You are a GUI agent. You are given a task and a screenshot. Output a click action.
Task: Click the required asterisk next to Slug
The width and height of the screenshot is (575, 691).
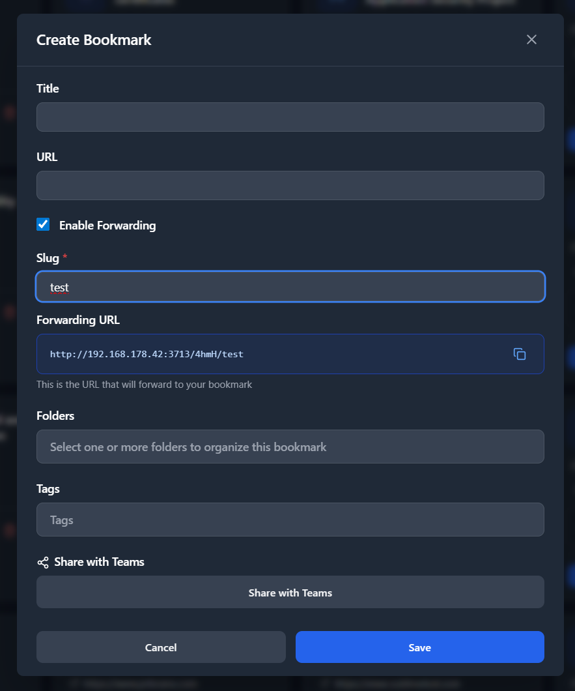click(x=65, y=256)
